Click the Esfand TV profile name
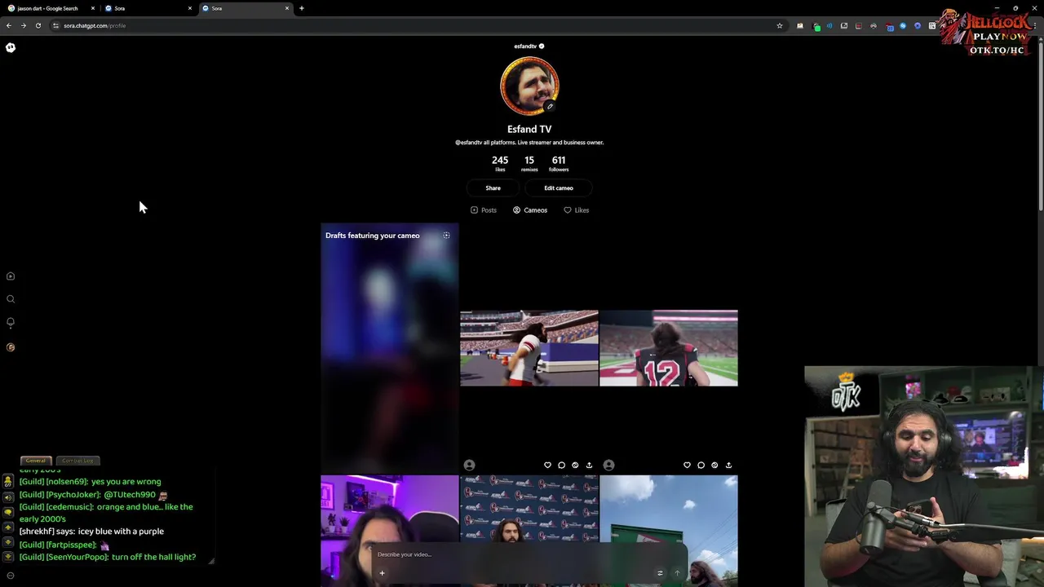This screenshot has width=1044, height=587. click(x=529, y=130)
